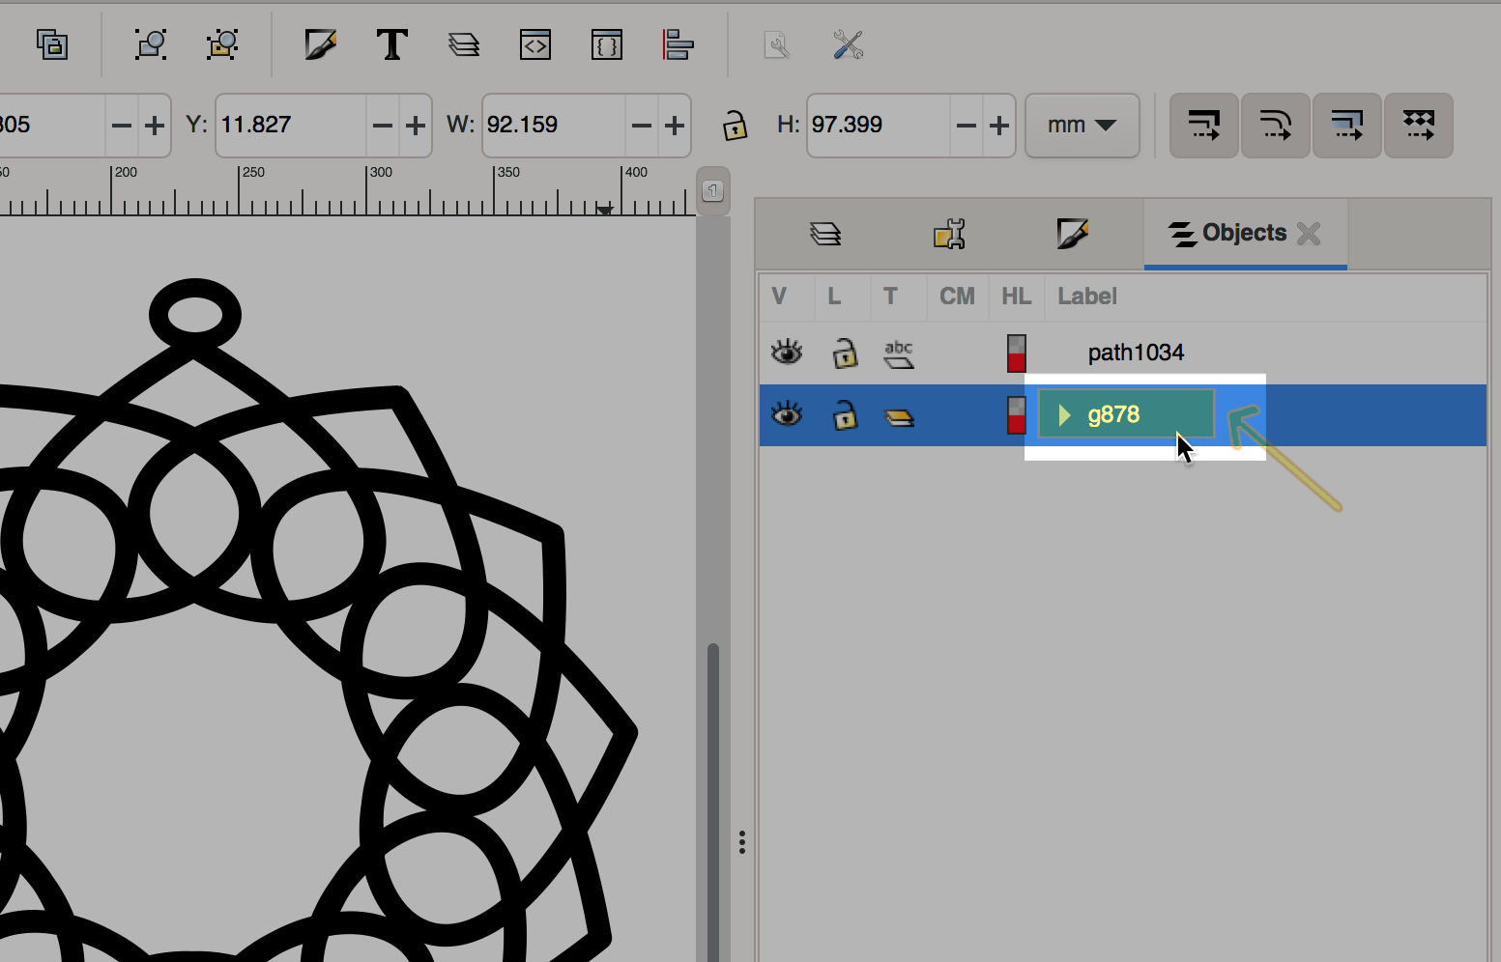Close the Objects panel tab
The width and height of the screenshot is (1501, 962).
pyautogui.click(x=1309, y=234)
